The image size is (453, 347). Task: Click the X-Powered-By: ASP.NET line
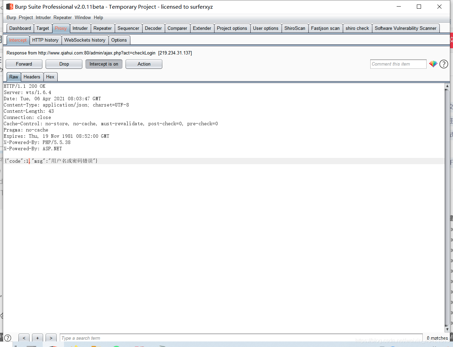tap(33, 149)
